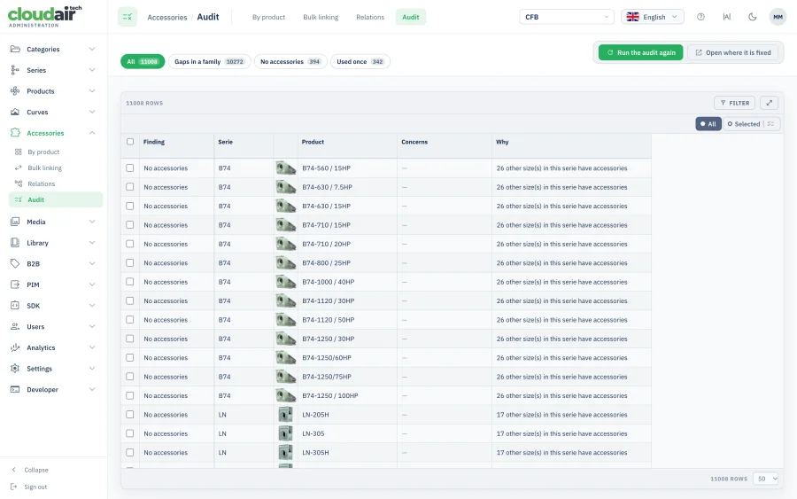Click Run the audit again button

640,52
